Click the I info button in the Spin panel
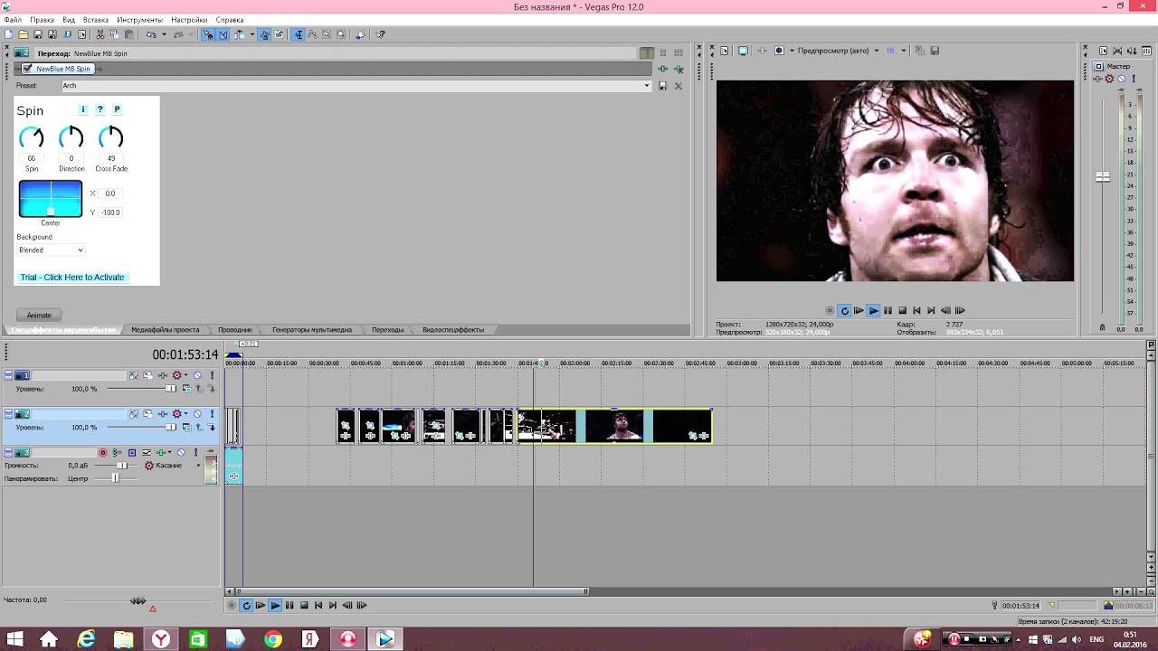 [x=82, y=109]
